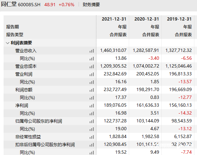Open chart icon for 归属母公司股东的净利润 row
The image size is (197, 155).
point(92,121)
